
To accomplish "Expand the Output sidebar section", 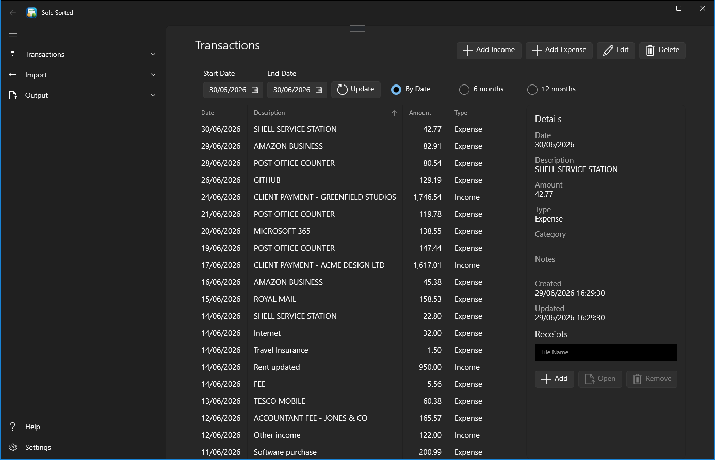I will pos(153,95).
